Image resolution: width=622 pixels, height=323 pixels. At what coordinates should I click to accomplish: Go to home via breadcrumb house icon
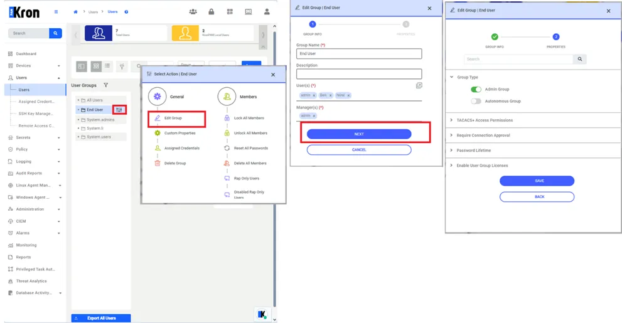coord(75,12)
